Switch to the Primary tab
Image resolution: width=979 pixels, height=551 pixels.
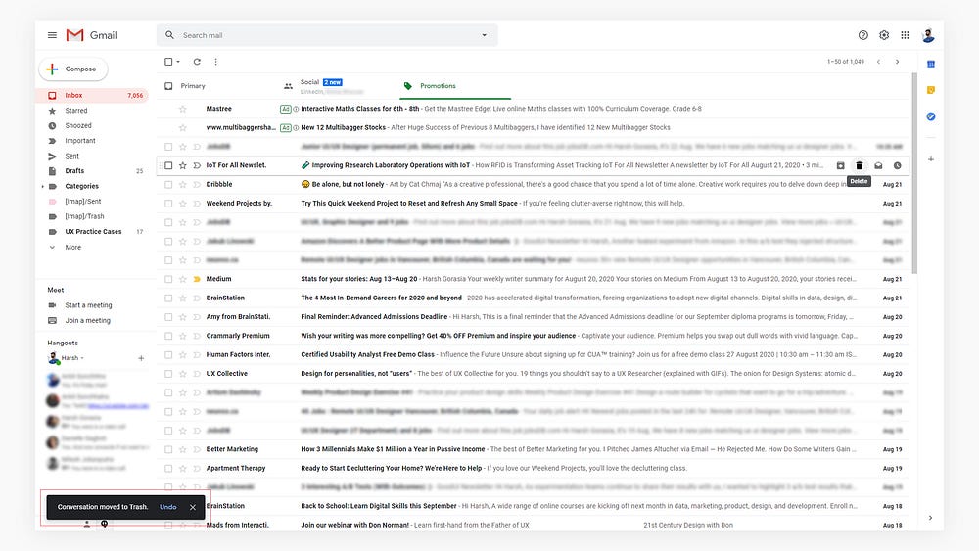193,86
